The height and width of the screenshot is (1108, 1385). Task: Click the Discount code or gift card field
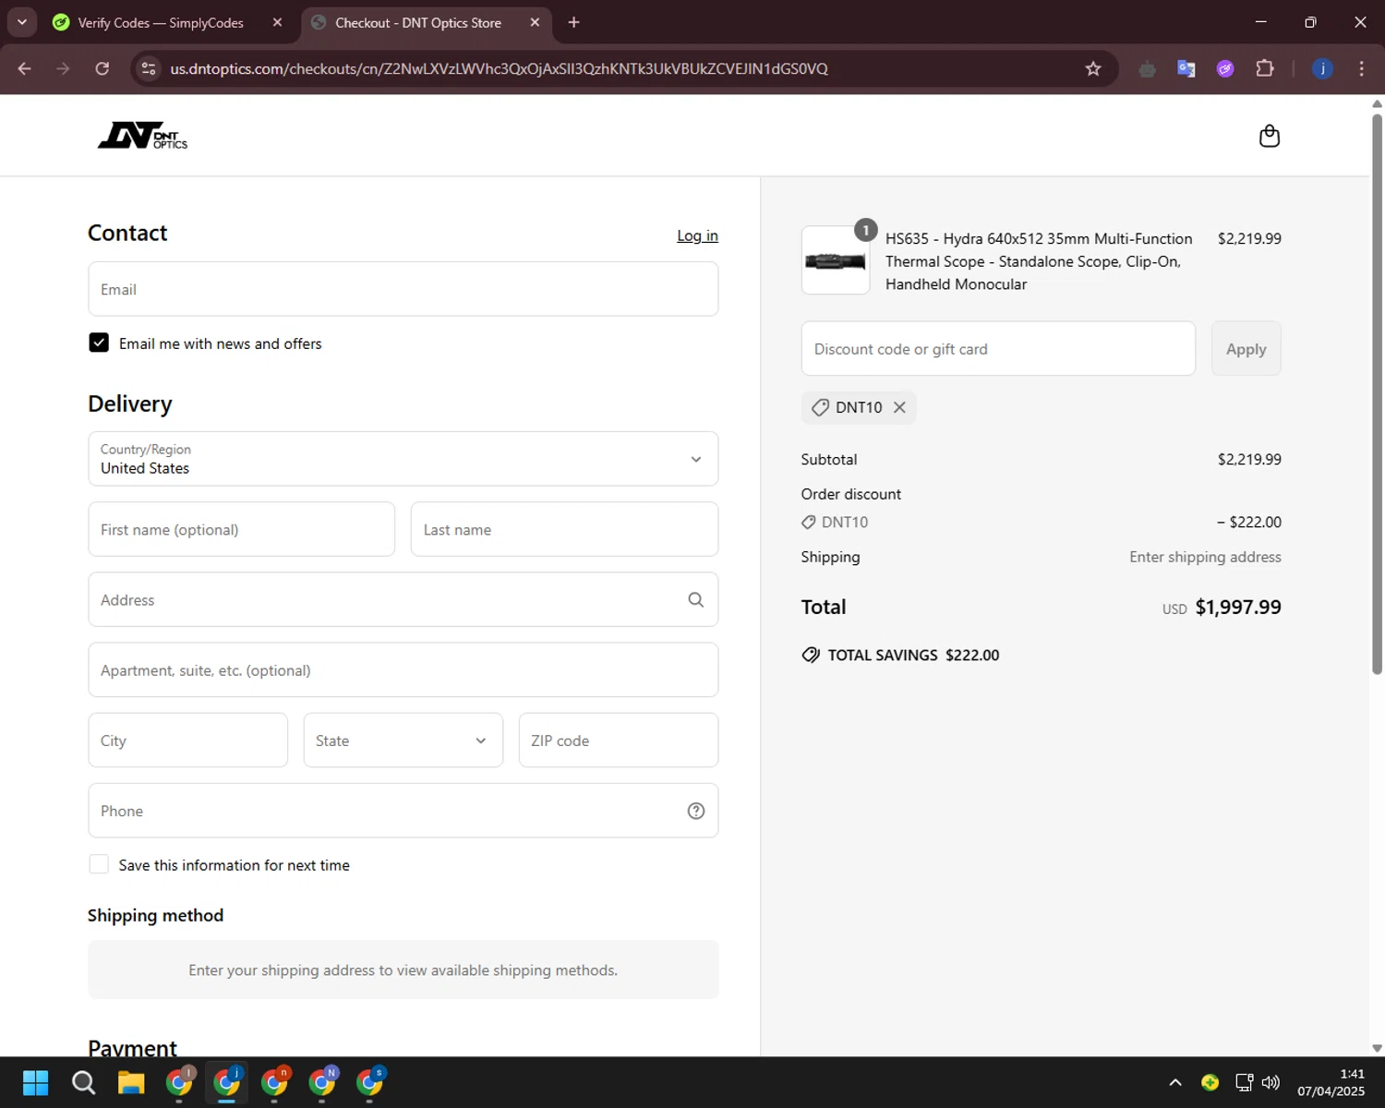998,348
